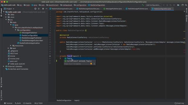Viewport: 188px width, 105px height.
Task: Choose Collection<? extends Topic> completion
Action: (80, 61)
